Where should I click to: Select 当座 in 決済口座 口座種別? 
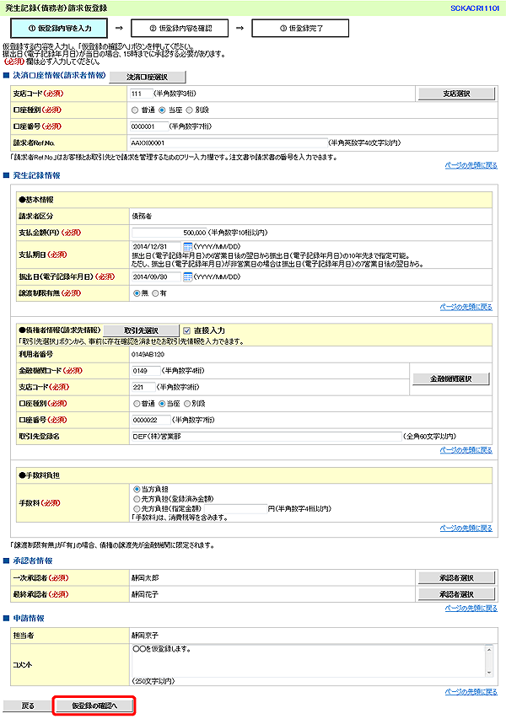[162, 110]
